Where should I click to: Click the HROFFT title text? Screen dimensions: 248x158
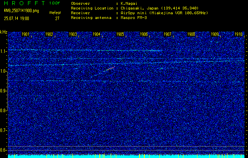click(x=24, y=3)
